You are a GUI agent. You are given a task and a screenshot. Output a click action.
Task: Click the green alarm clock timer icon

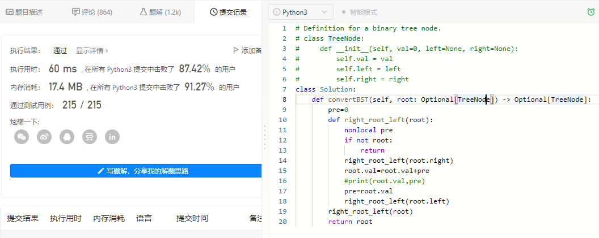pyautogui.click(x=590, y=12)
